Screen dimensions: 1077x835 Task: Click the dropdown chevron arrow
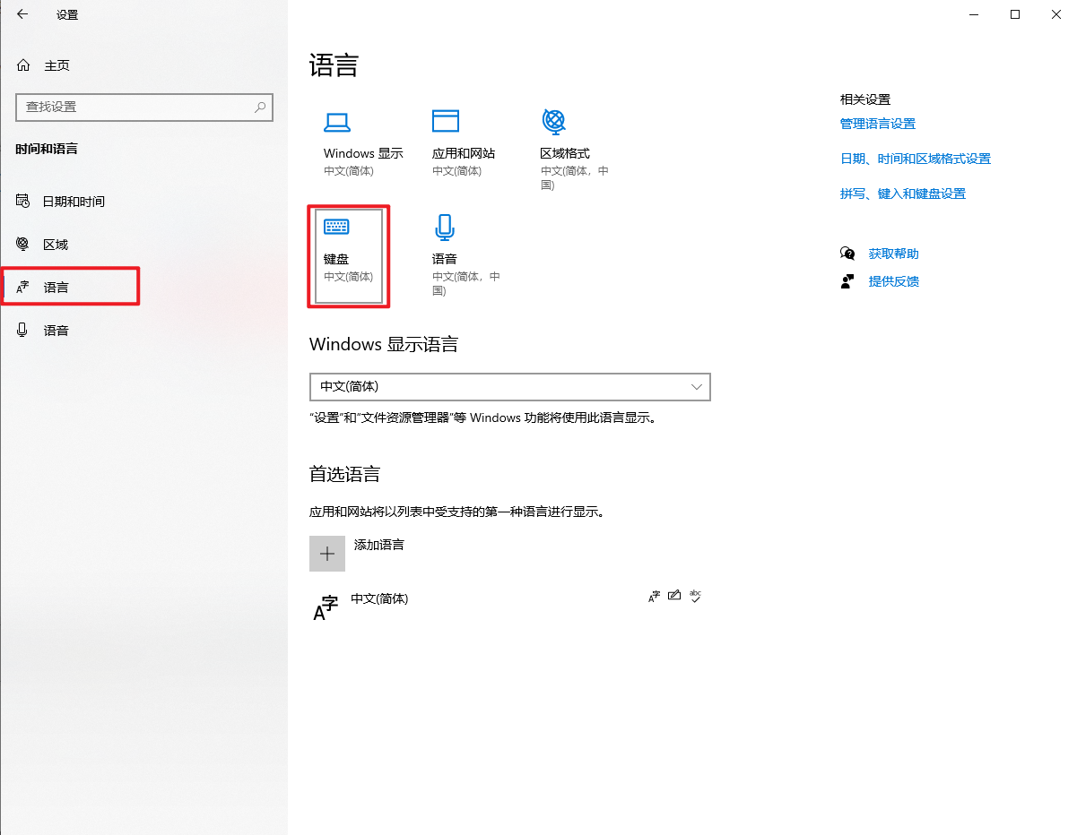697,386
